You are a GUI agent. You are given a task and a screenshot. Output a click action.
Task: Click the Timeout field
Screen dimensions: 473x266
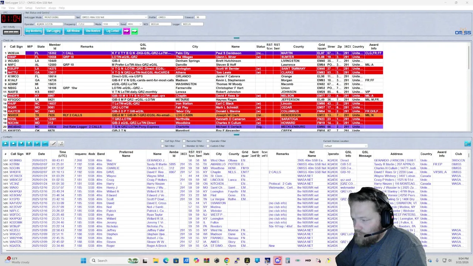point(200,17)
